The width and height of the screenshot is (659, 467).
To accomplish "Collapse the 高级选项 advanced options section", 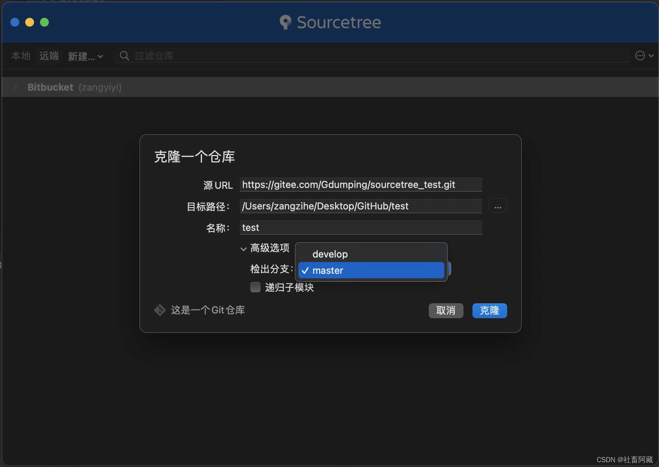I will coord(243,249).
